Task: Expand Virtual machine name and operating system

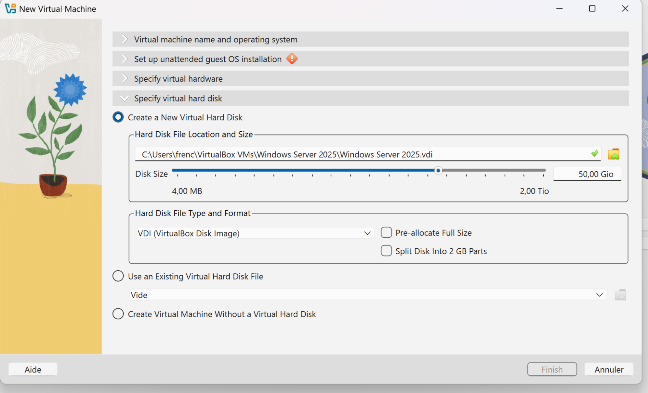Action: [371, 39]
